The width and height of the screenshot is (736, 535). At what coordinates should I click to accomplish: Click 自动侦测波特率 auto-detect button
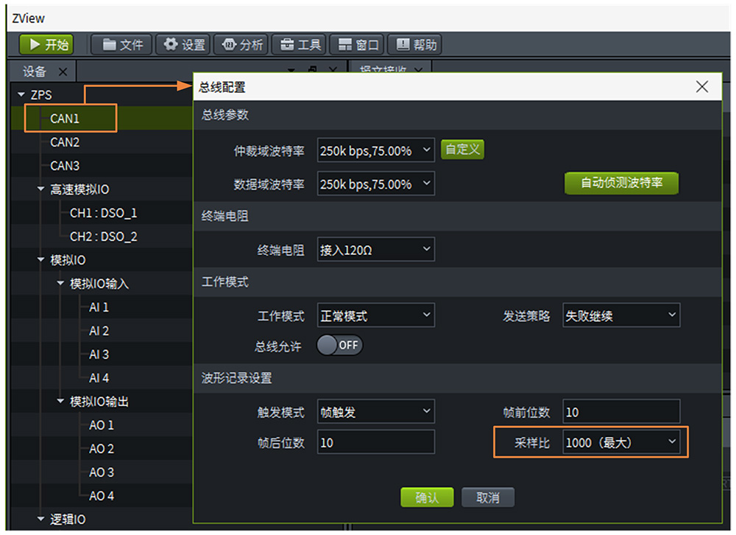(620, 183)
